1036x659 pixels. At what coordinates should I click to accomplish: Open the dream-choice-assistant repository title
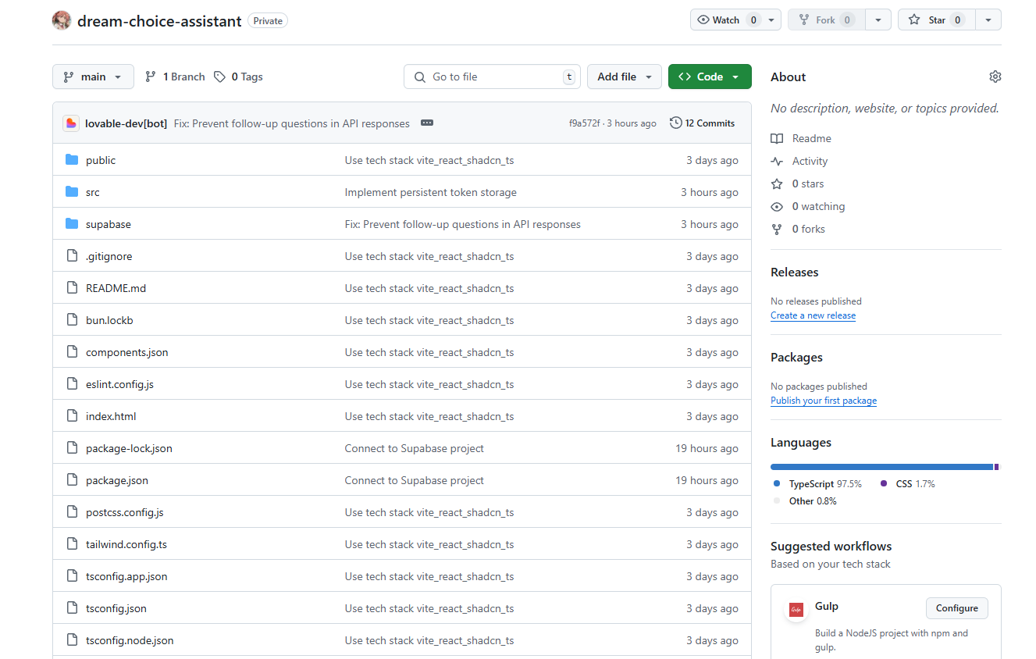tap(159, 21)
